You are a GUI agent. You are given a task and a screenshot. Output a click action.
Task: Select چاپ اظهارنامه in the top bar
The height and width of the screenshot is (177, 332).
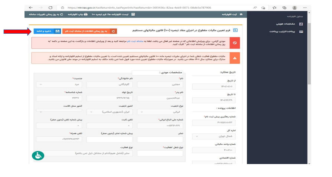pyautogui.click(x=75, y=14)
